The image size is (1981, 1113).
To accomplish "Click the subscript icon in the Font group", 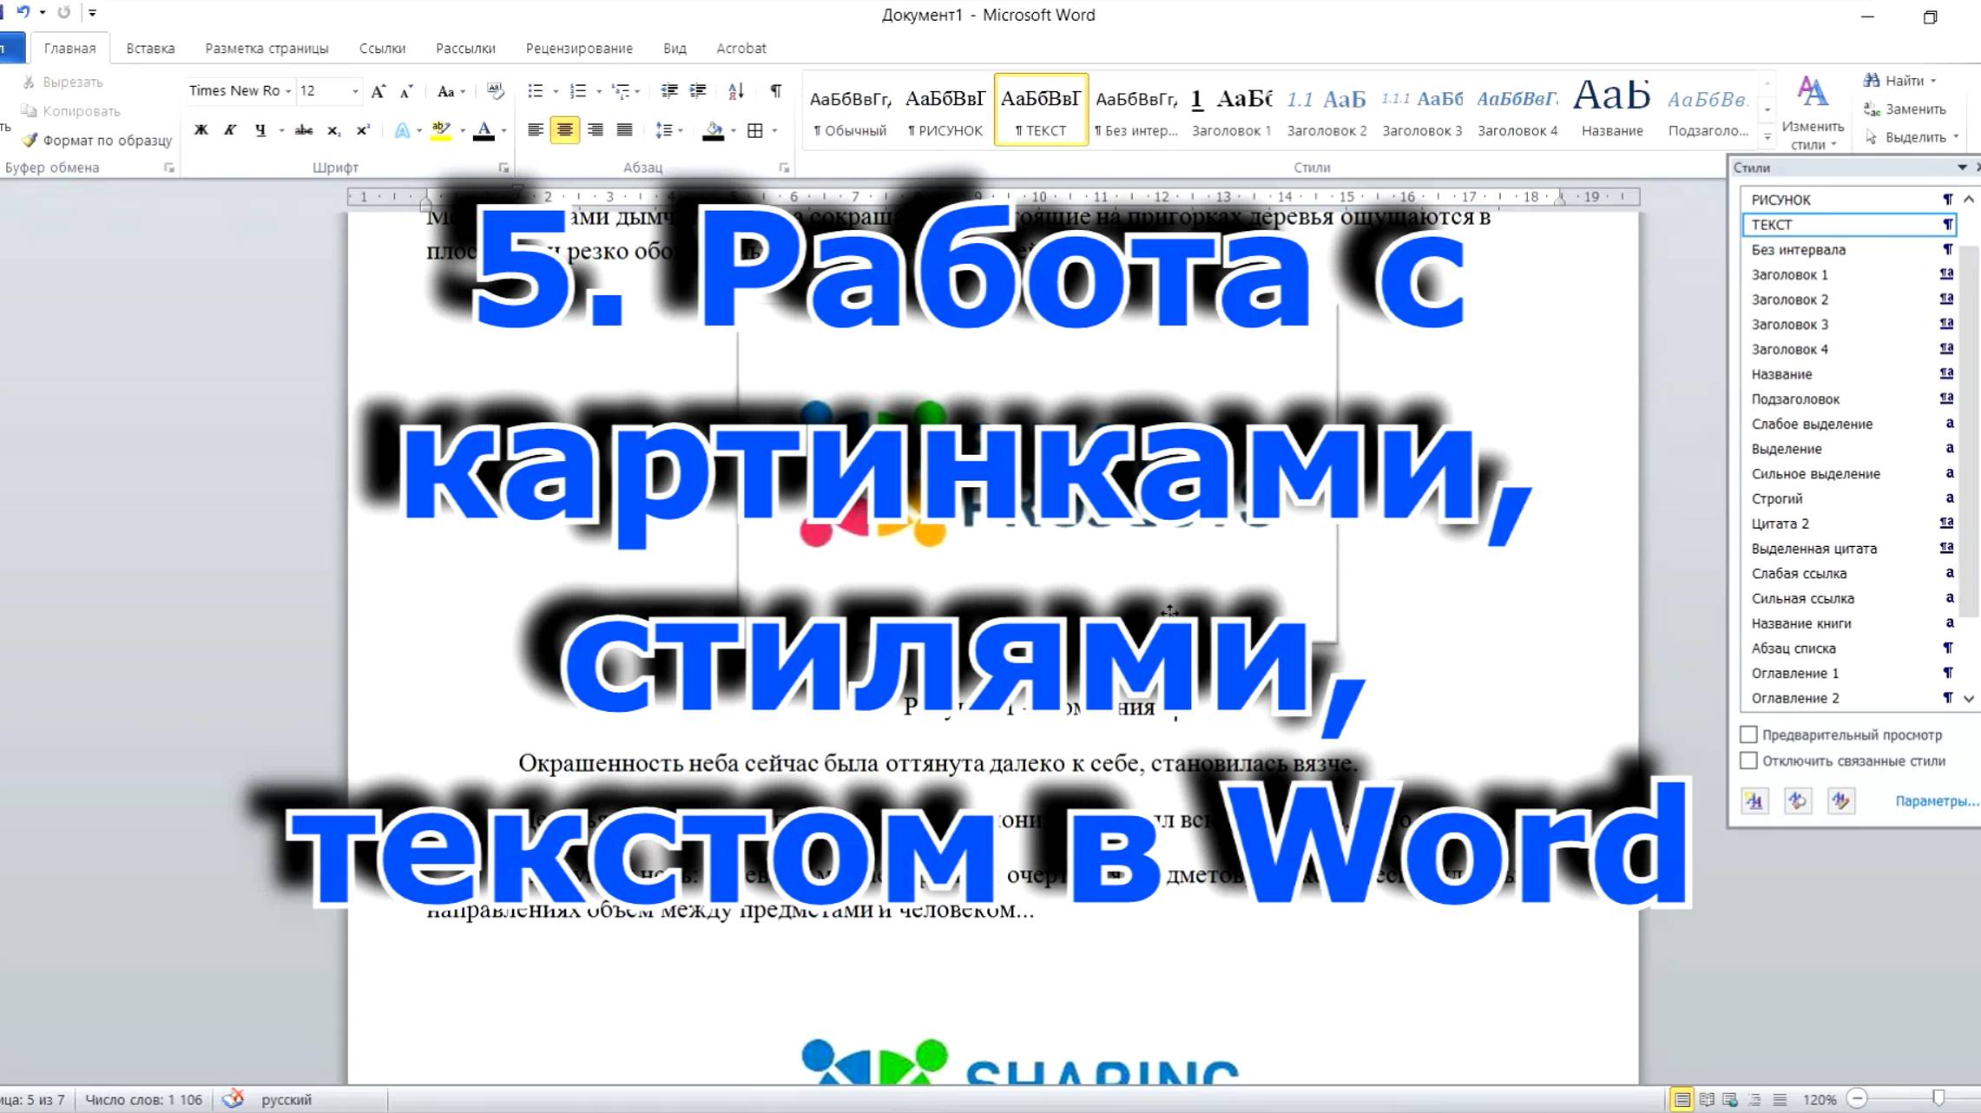I will [x=332, y=129].
